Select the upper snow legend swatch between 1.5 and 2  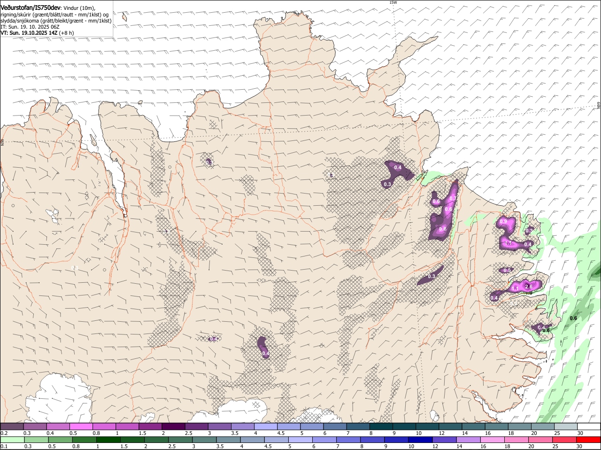150,426
